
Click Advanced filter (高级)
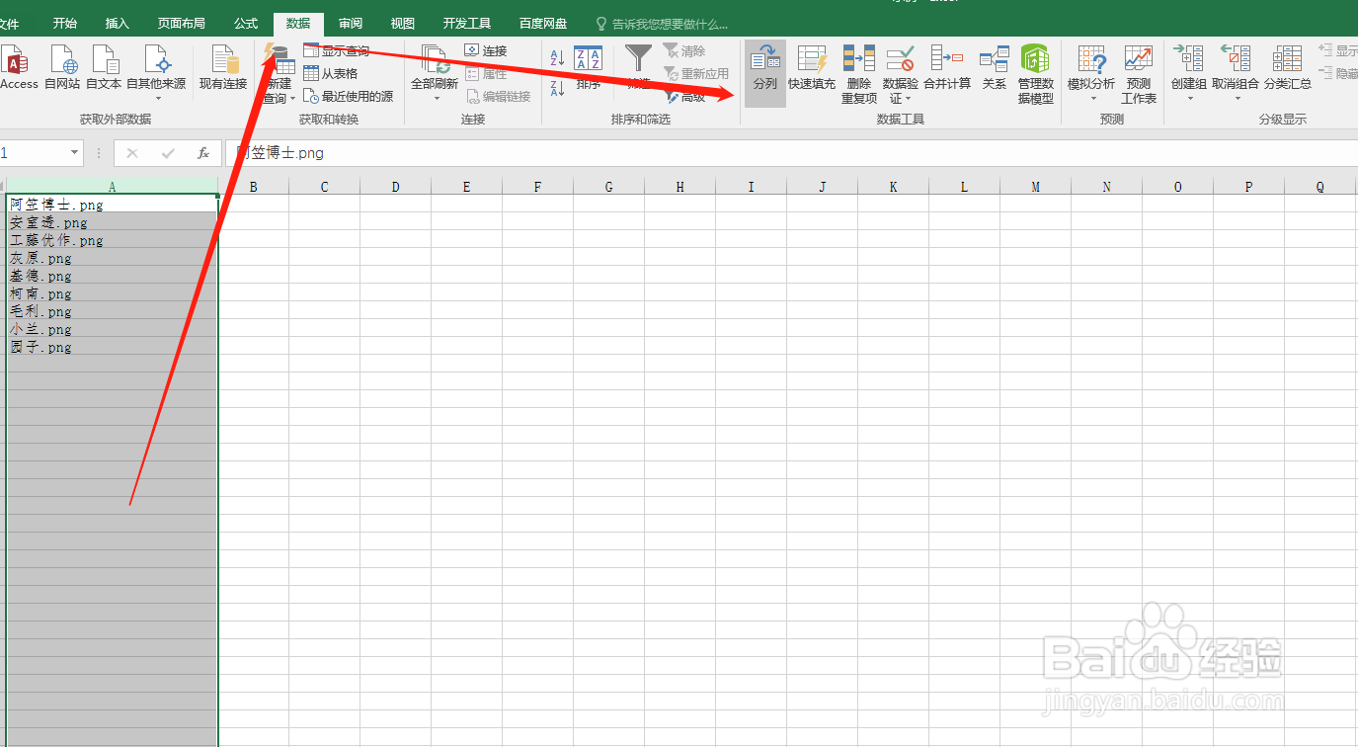(685, 97)
